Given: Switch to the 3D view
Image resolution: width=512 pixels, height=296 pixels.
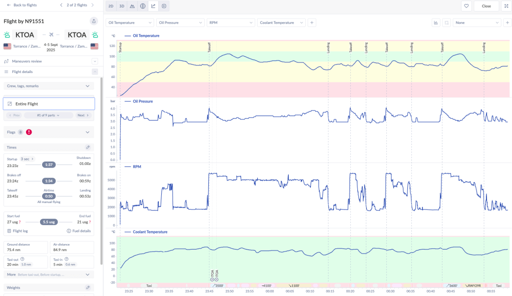Looking at the screenshot, I should pos(122,6).
